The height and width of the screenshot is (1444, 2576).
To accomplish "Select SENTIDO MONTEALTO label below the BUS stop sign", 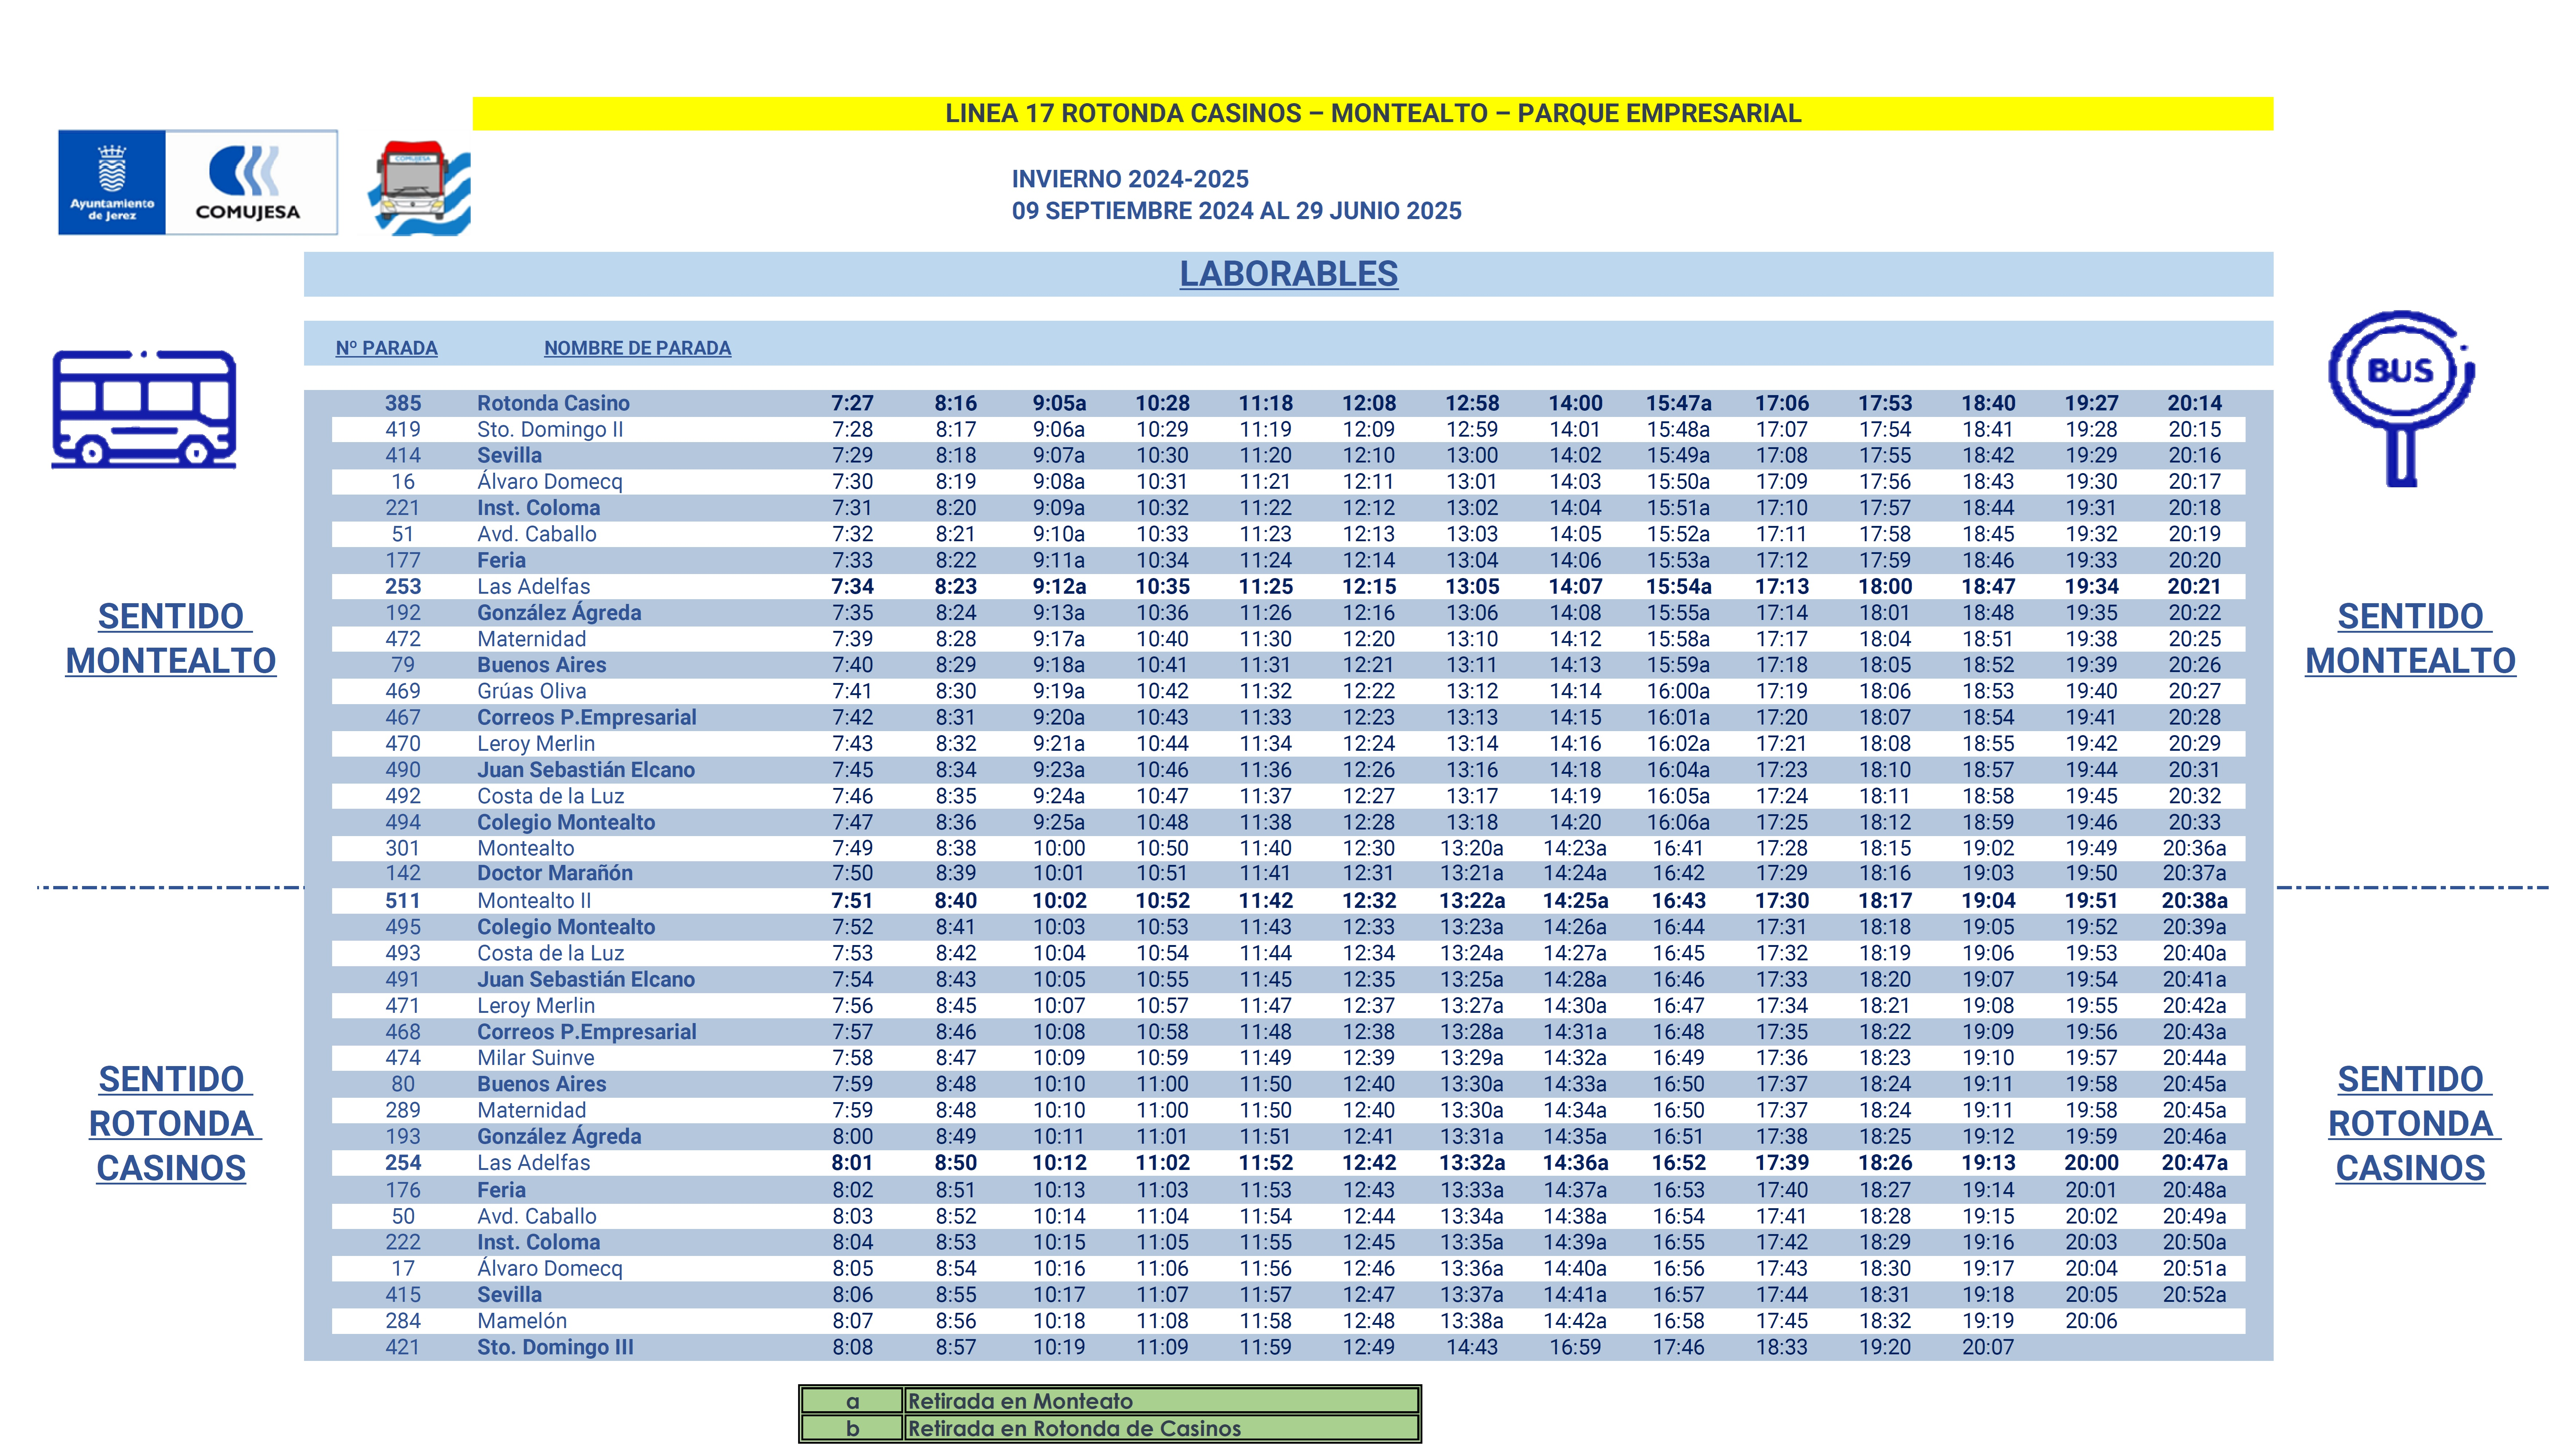I will pyautogui.click(x=2410, y=638).
